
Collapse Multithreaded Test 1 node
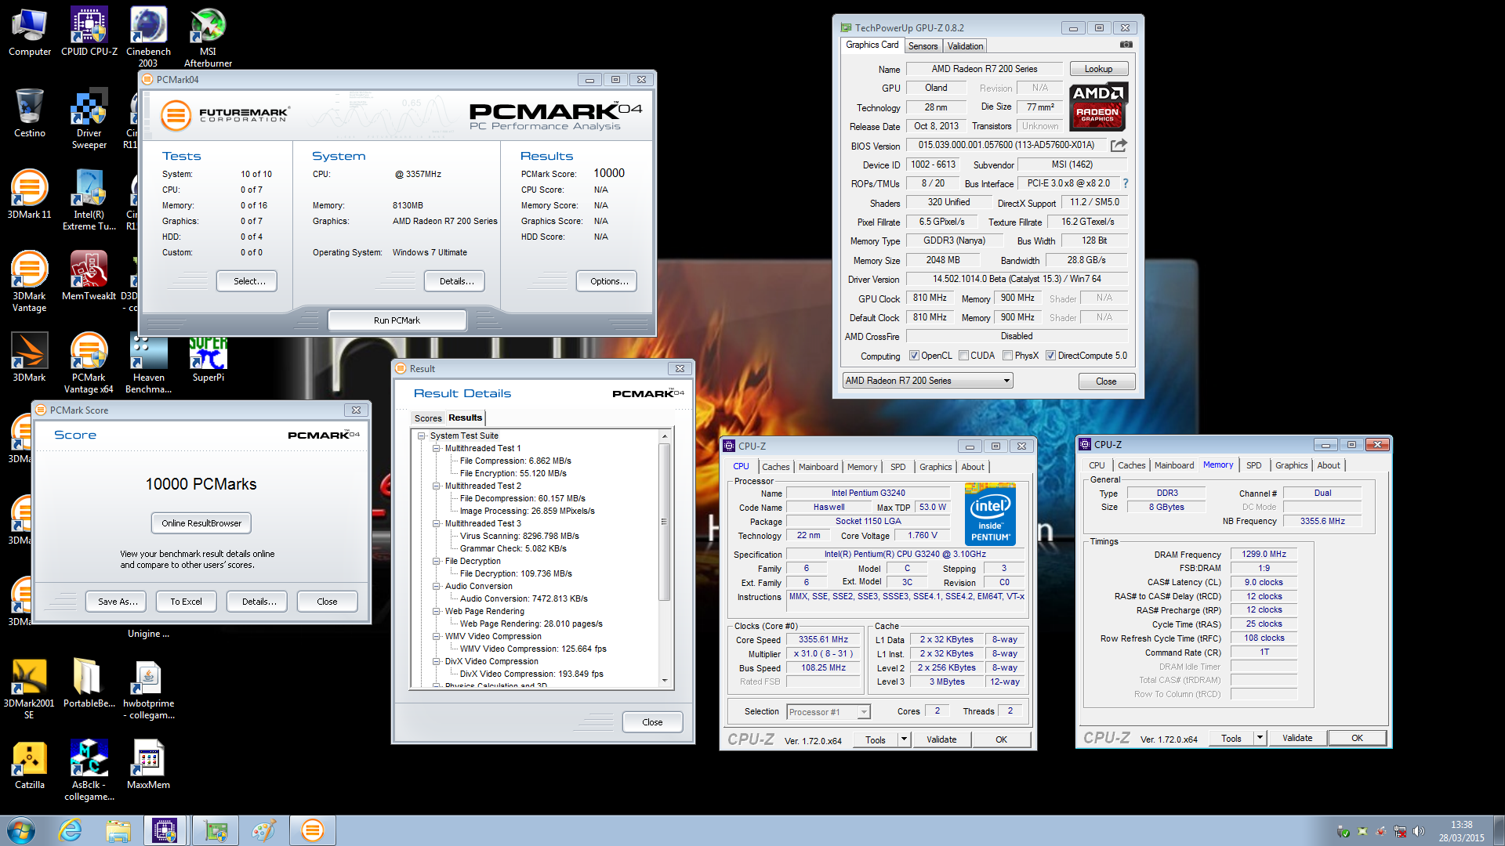tap(436, 448)
